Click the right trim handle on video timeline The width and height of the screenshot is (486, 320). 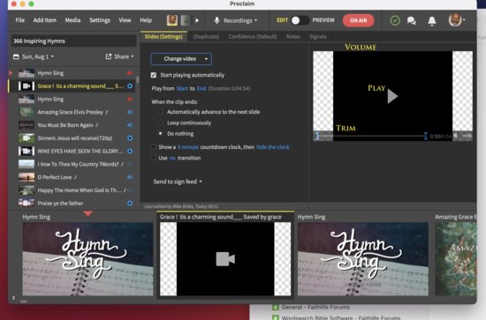[426, 136]
